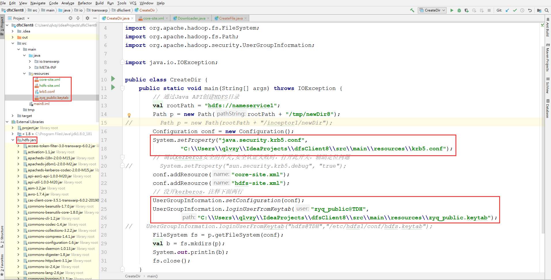551x280 pixels.
Task: Collapse all nodes in the Project panel
Action: click(78, 18)
